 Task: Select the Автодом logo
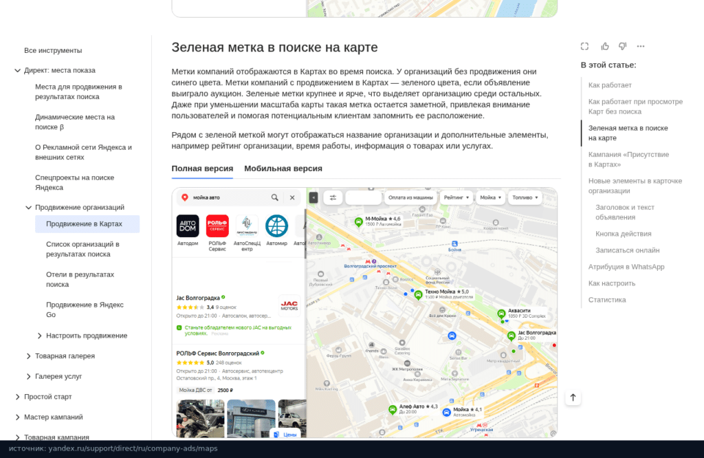tap(188, 226)
